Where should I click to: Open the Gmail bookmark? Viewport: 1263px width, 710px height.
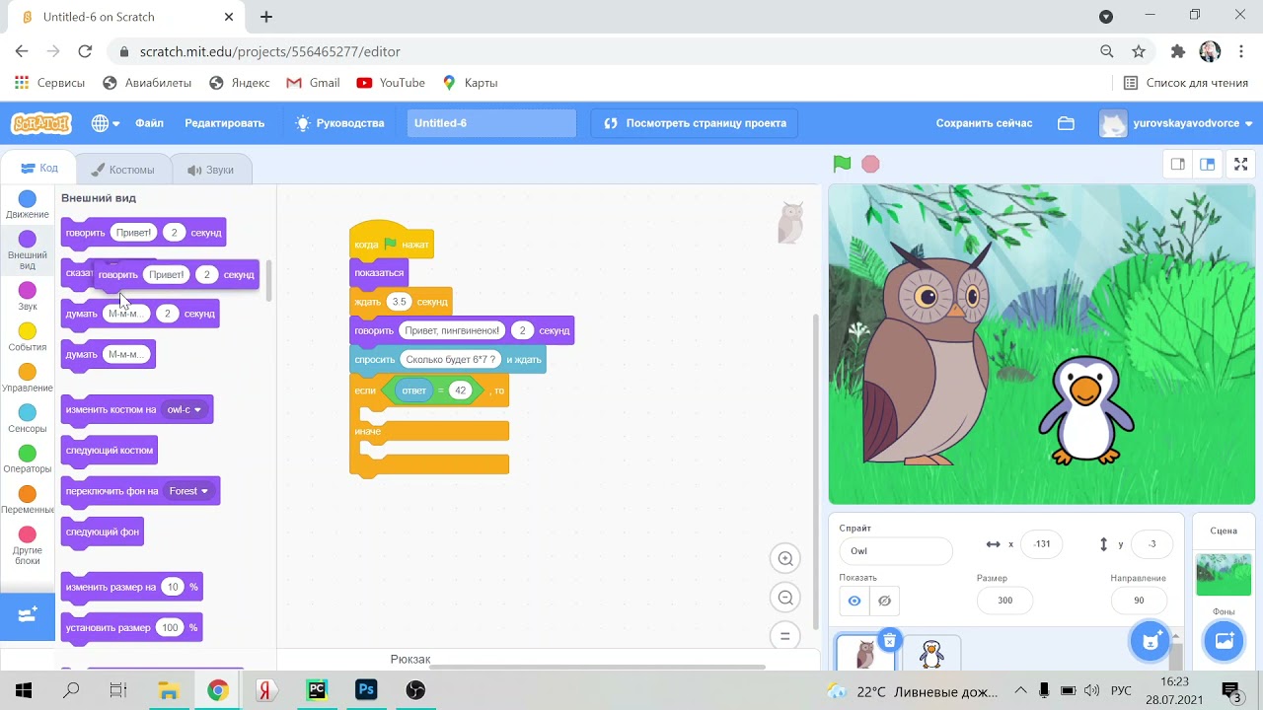tap(313, 83)
